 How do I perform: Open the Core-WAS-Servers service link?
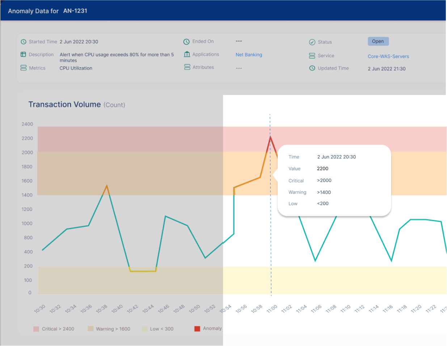coord(388,56)
